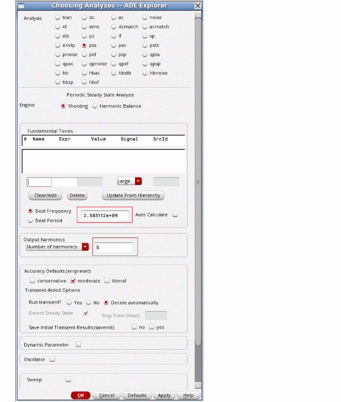Click the scrollbar up arrow

tap(198, 15)
